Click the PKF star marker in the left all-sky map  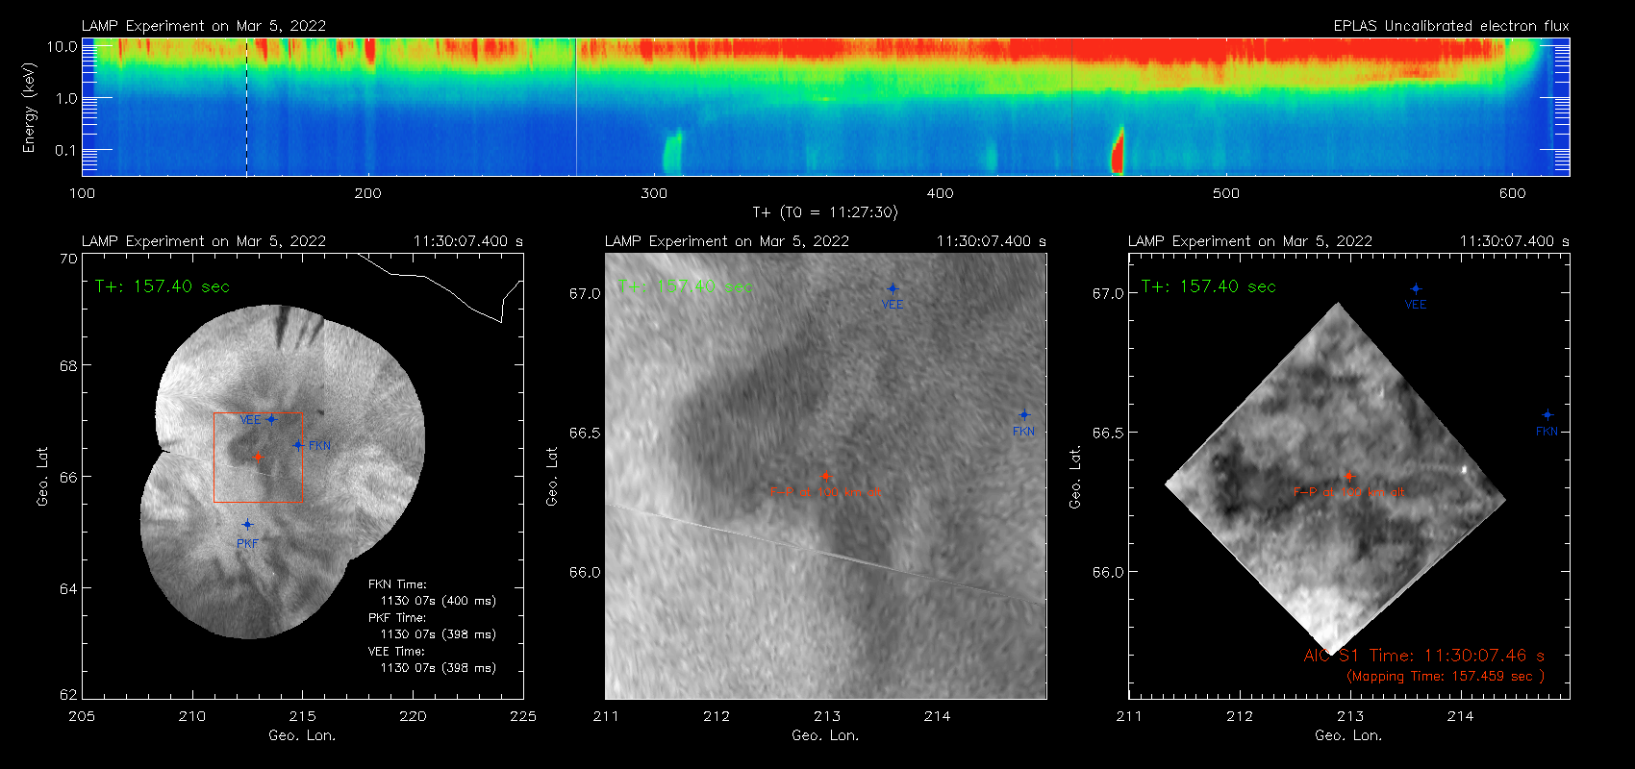point(247,525)
